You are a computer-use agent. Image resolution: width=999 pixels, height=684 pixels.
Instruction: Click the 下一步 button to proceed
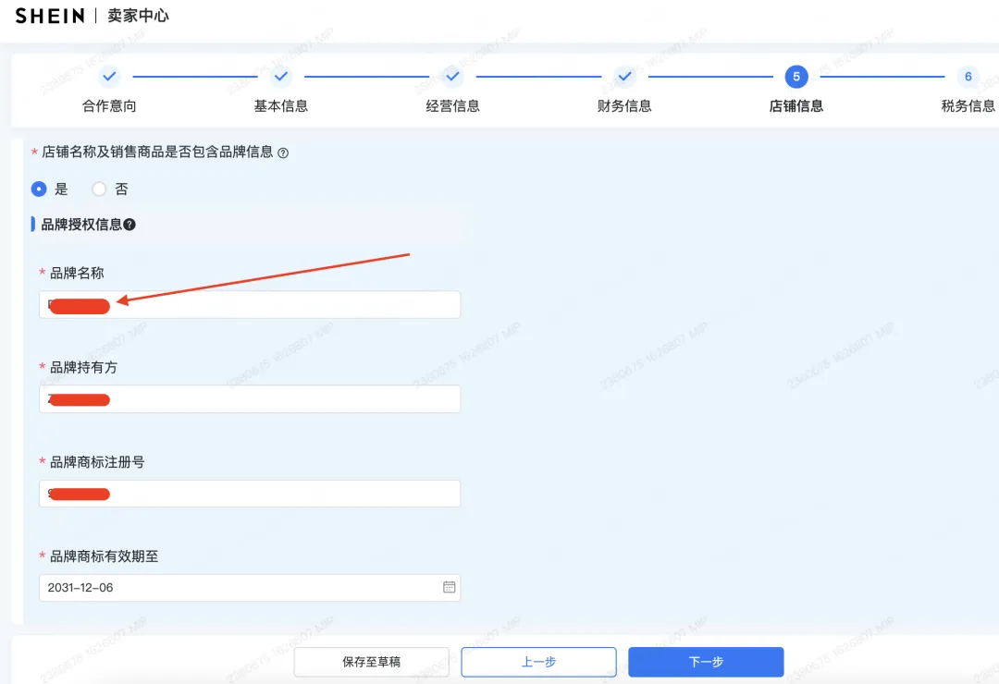(705, 662)
